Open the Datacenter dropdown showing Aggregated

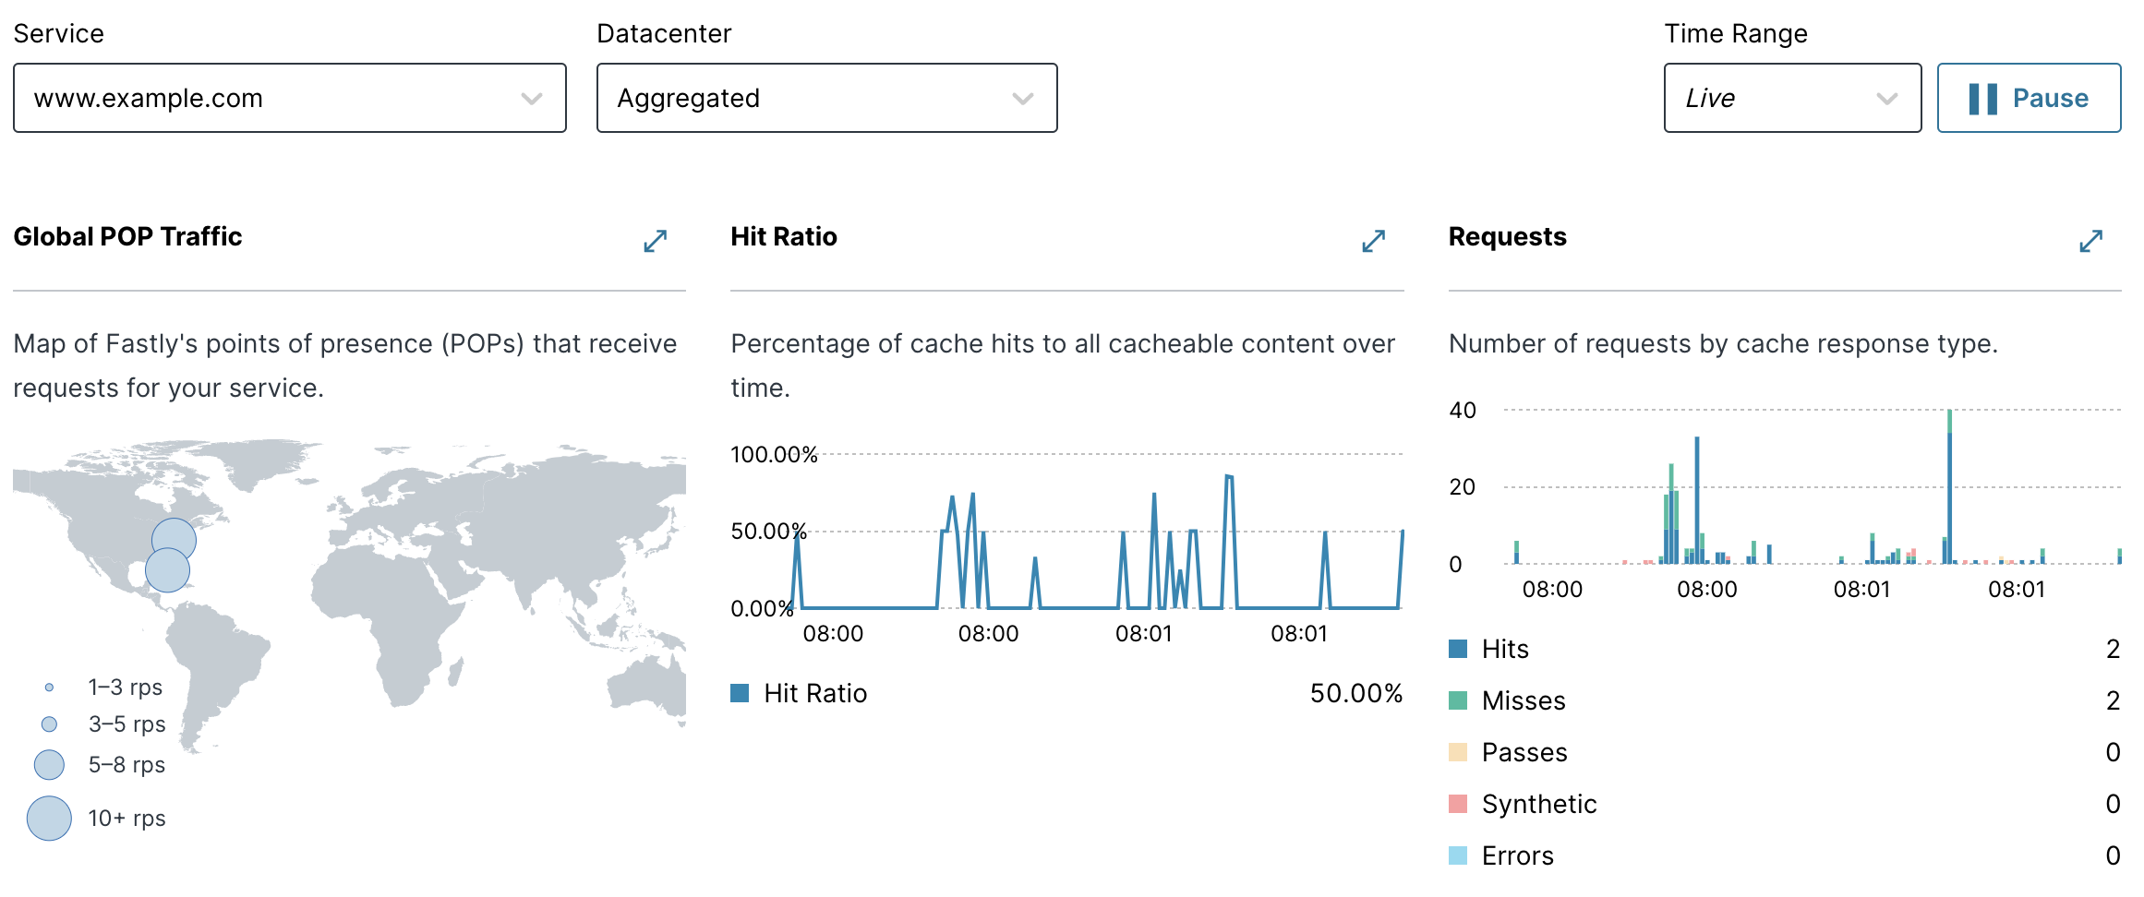[826, 98]
